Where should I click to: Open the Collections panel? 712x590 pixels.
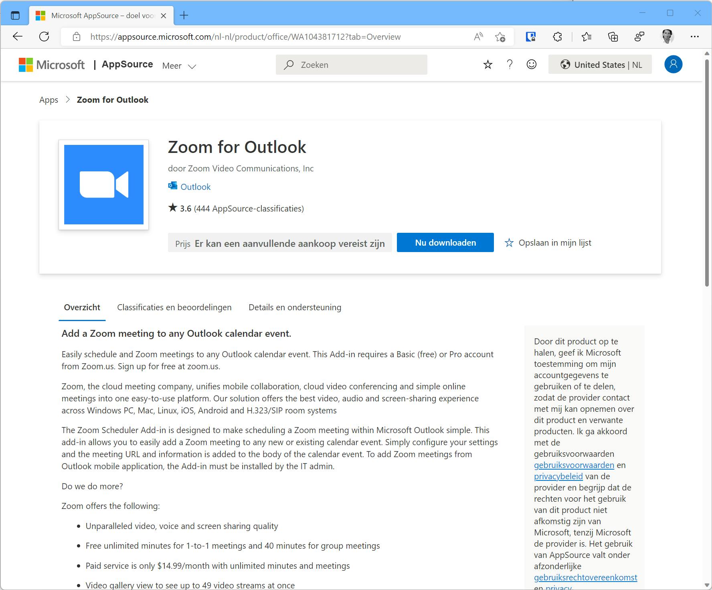click(613, 37)
